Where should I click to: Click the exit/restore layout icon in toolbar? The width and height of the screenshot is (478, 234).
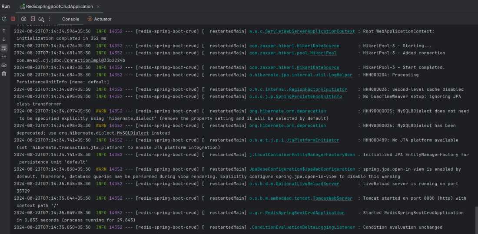point(33,19)
